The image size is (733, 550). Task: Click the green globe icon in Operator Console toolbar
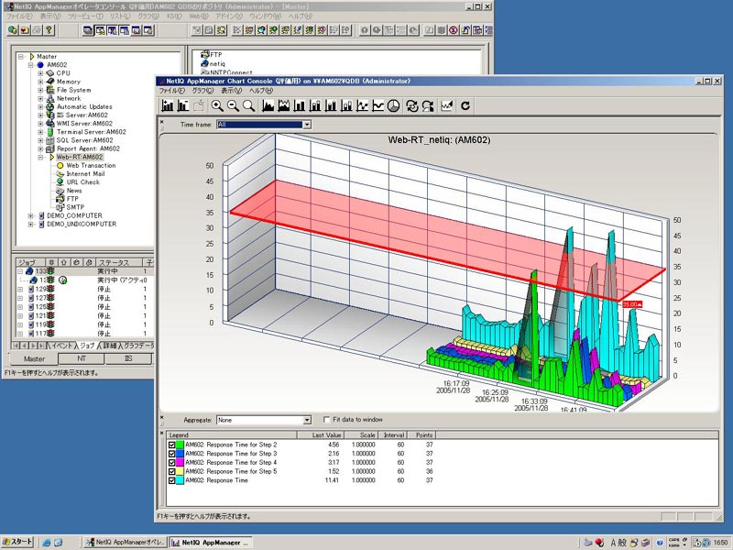pos(13,30)
